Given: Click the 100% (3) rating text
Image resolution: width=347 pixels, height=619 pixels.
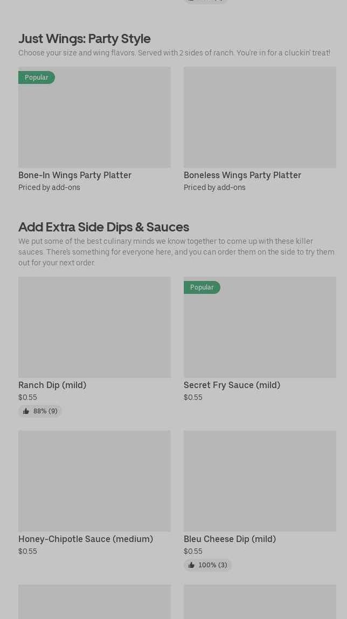Looking at the screenshot, I should coord(213,565).
